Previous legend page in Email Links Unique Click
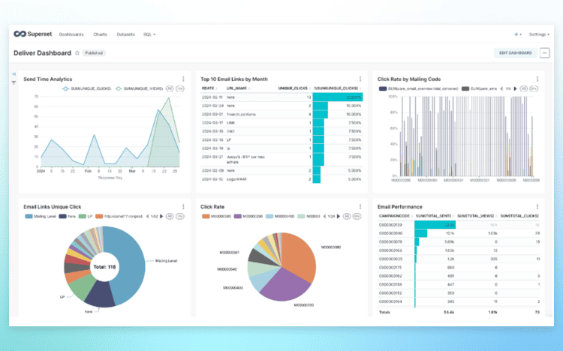 (x=147, y=217)
